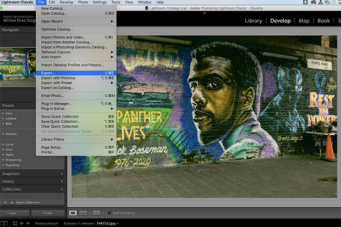Select New Catalog... menu entry
Viewport: 341px width, 227px height.
[76, 8]
